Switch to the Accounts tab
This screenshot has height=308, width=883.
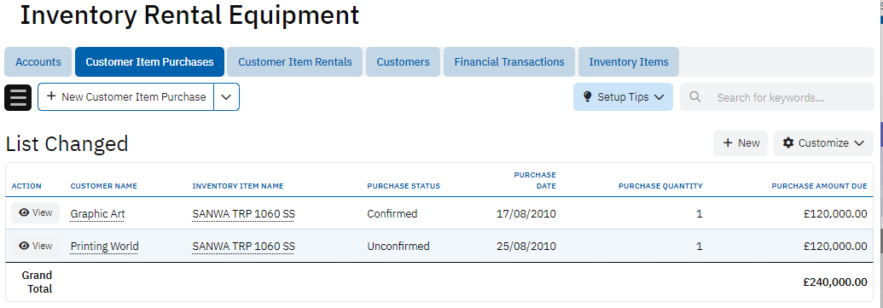(x=38, y=62)
